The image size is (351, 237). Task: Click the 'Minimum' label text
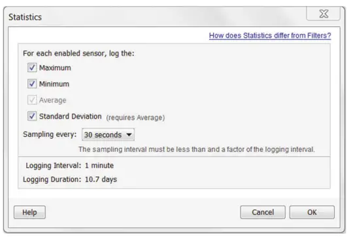click(54, 84)
